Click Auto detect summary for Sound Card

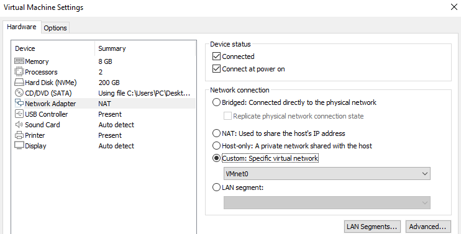point(116,125)
